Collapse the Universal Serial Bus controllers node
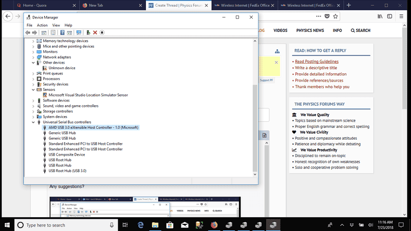This screenshot has width=411, height=231. click(x=34, y=122)
